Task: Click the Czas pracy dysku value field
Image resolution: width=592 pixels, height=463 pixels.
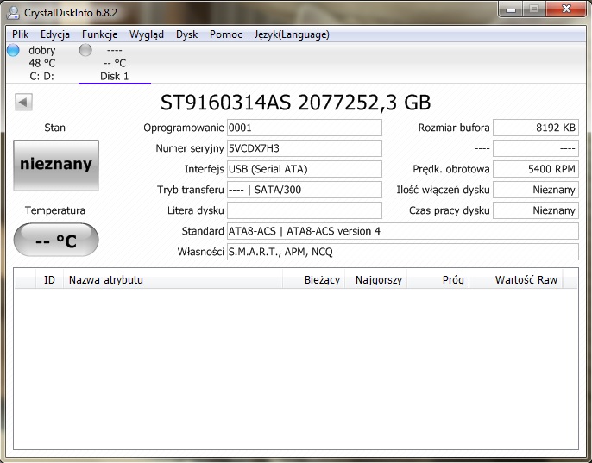Action: pyautogui.click(x=536, y=210)
